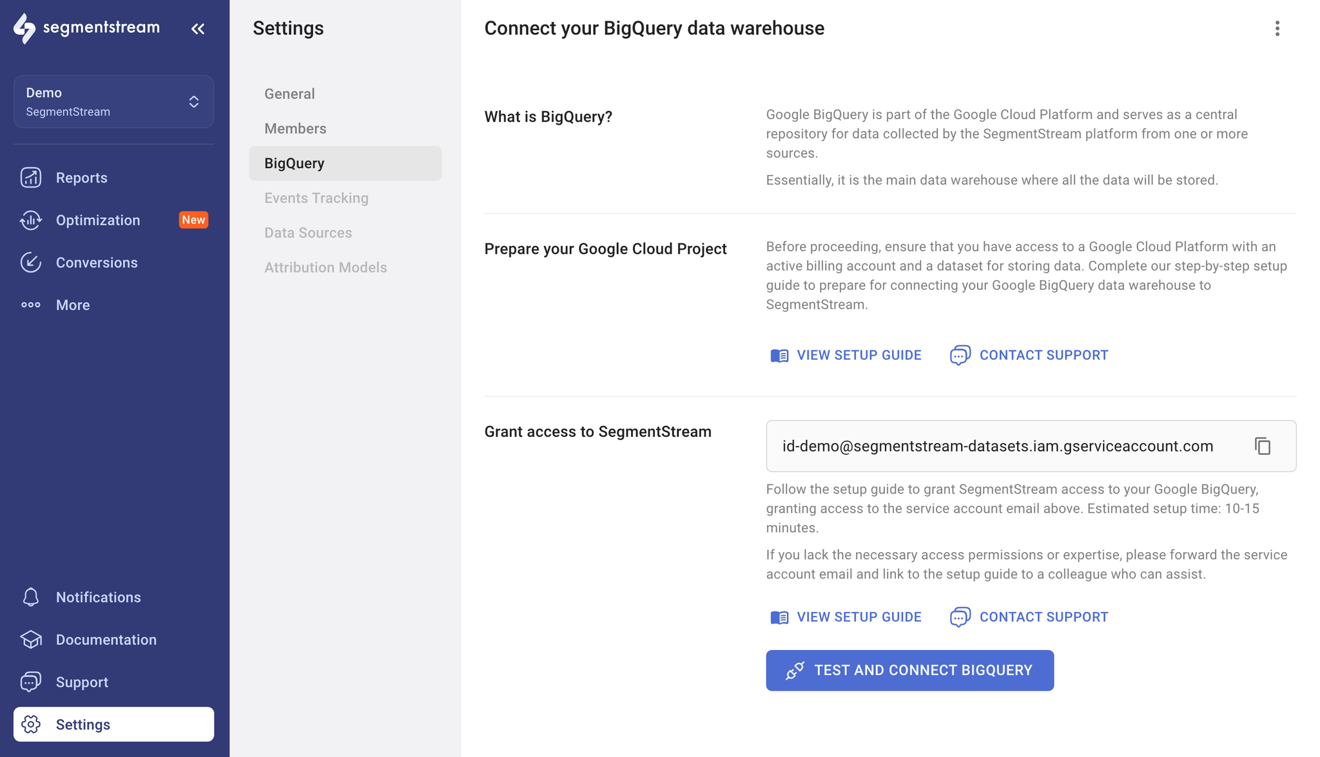
Task: Click the lower Contact Support chat icon
Action: (x=960, y=617)
